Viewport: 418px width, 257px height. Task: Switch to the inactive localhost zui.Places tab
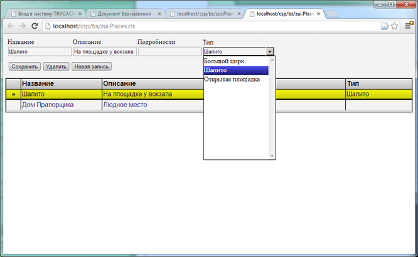[205, 14]
